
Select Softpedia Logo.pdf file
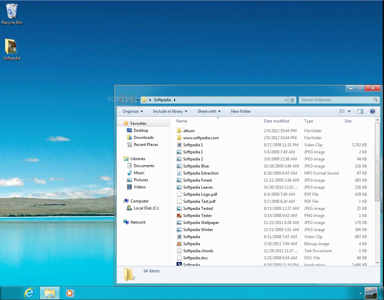[x=200, y=194]
